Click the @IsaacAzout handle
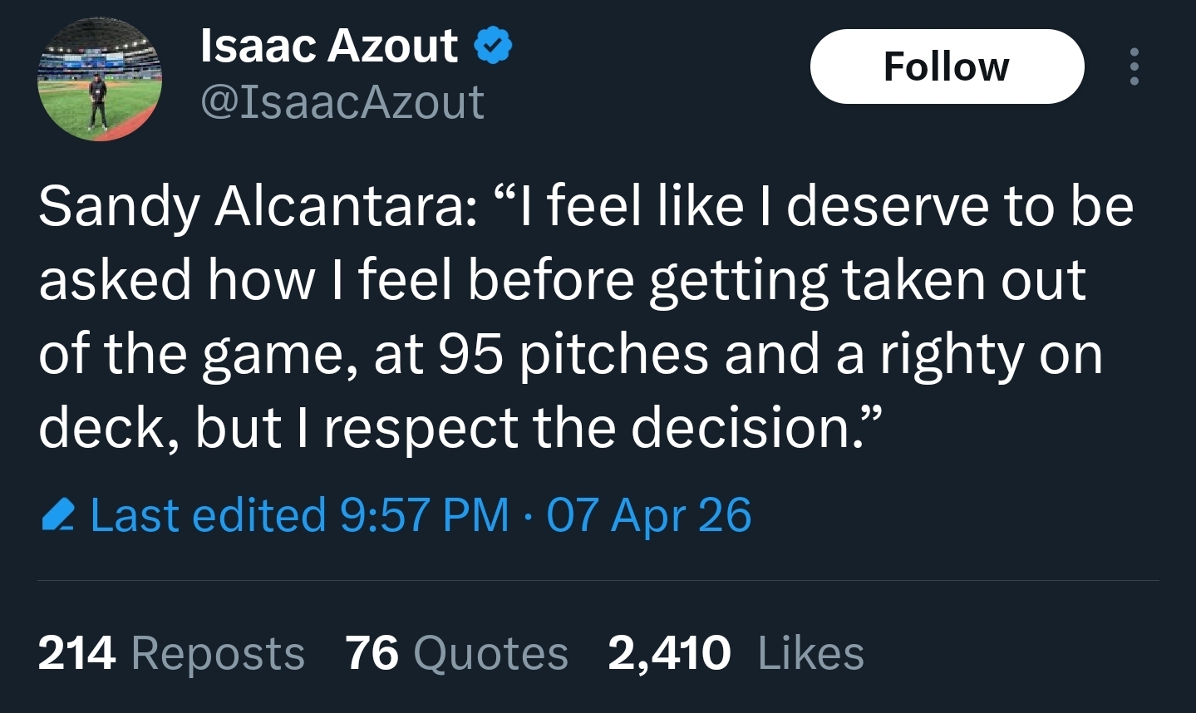The image size is (1196, 713). [342, 102]
